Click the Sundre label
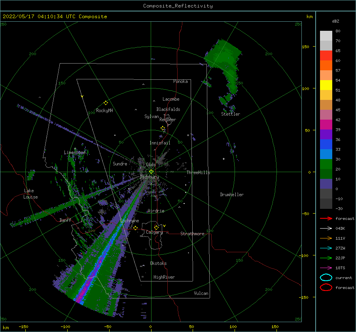Viewport: 356px width, 332px height. (x=120, y=163)
